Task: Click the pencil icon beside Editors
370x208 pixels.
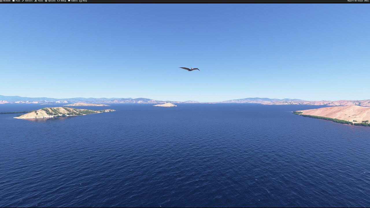Action: pyautogui.click(x=23, y=1)
